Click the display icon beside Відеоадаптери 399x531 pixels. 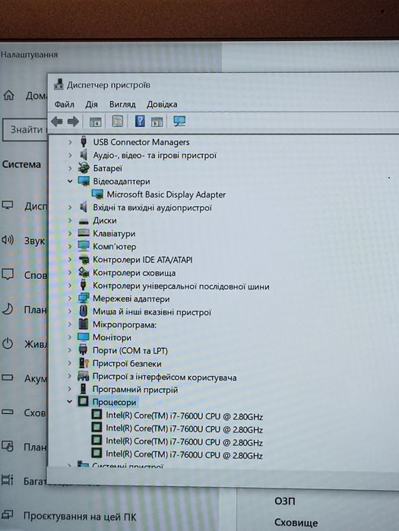pos(84,181)
